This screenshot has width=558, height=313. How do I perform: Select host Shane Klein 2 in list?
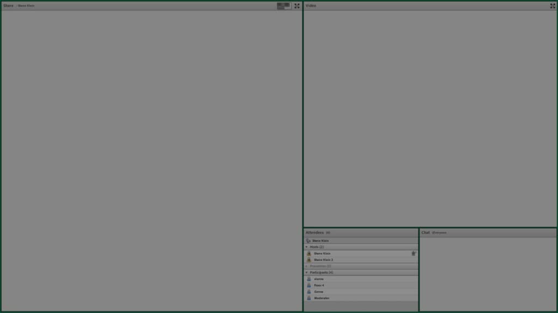pyautogui.click(x=361, y=260)
